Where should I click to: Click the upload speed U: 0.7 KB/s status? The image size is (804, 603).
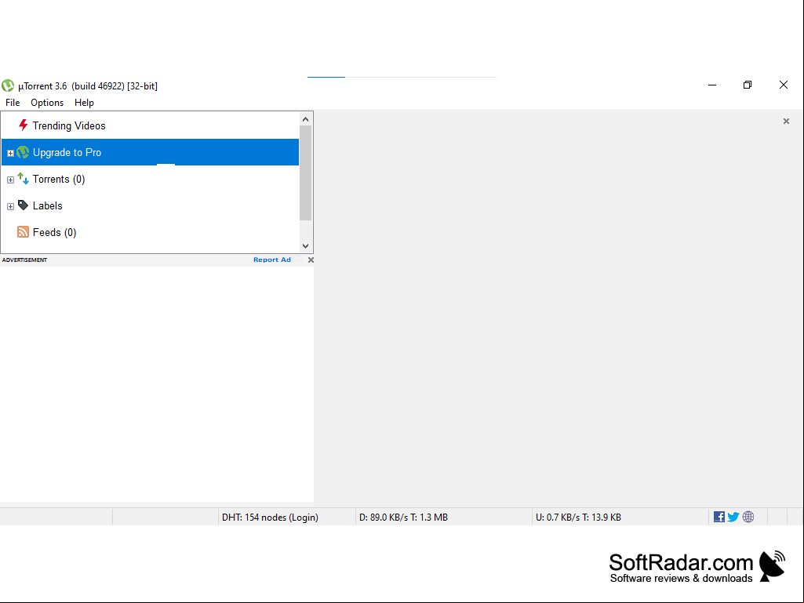[578, 518]
